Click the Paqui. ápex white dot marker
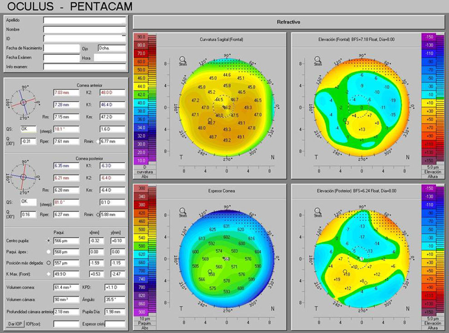This screenshot has height=333, width=449. pyautogui.click(x=49, y=251)
